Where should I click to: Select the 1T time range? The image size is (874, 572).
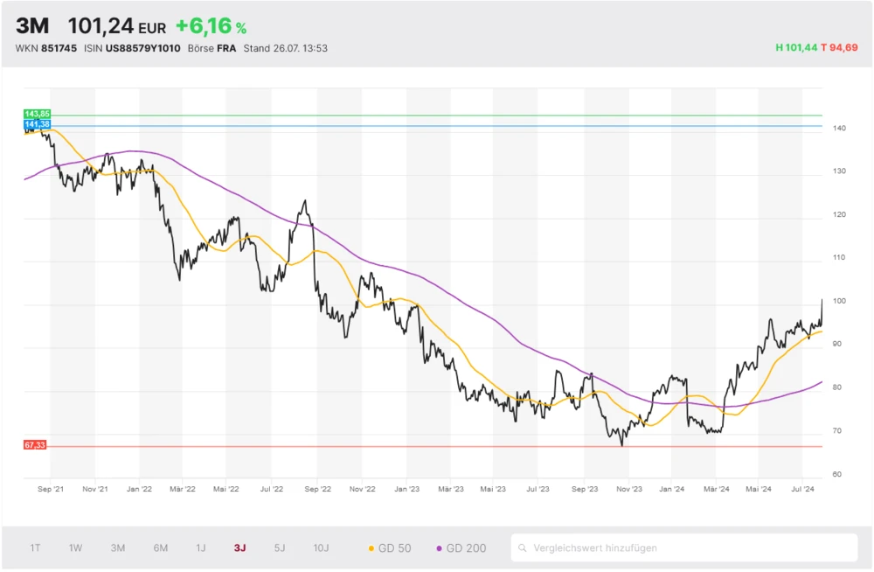tap(35, 548)
